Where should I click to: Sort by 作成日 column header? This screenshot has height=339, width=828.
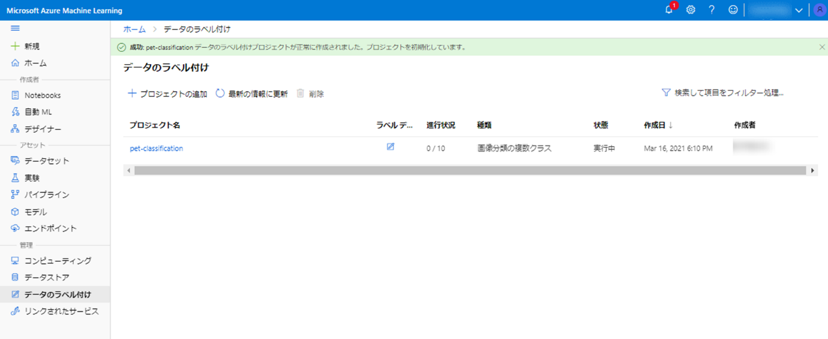[x=658, y=125]
